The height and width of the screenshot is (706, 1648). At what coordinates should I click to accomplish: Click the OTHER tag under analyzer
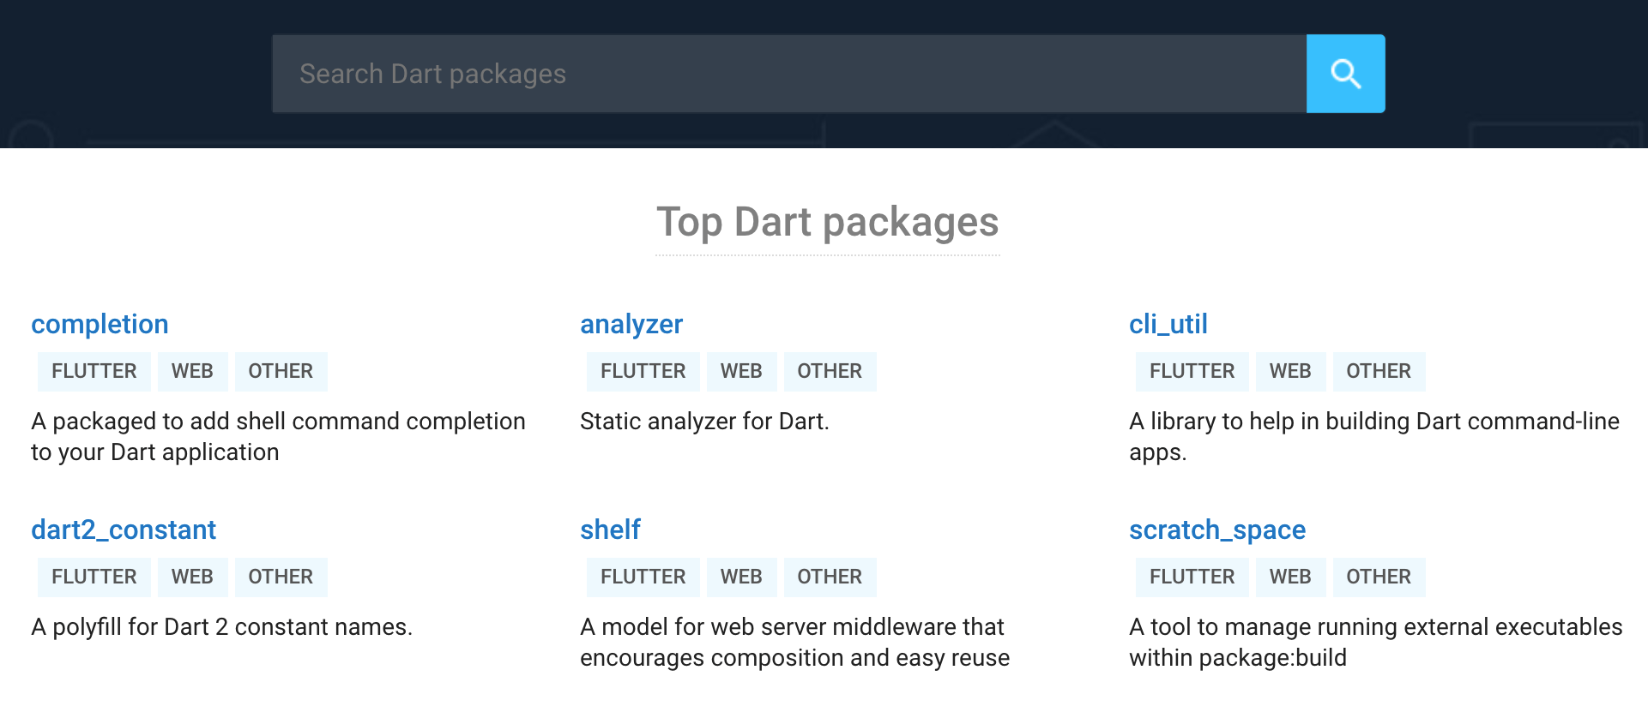tap(830, 371)
